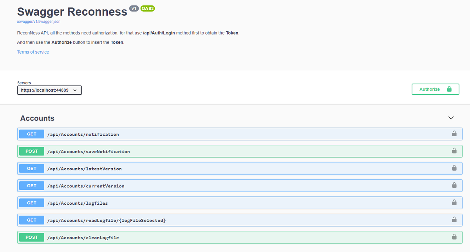Click lock icon on /api/Accounts/notification row
The height and width of the screenshot is (252, 470).
click(454, 133)
